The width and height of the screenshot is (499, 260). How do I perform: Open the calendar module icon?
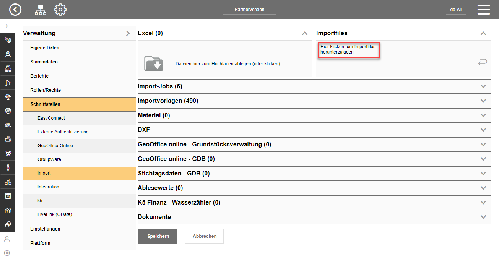8,196
